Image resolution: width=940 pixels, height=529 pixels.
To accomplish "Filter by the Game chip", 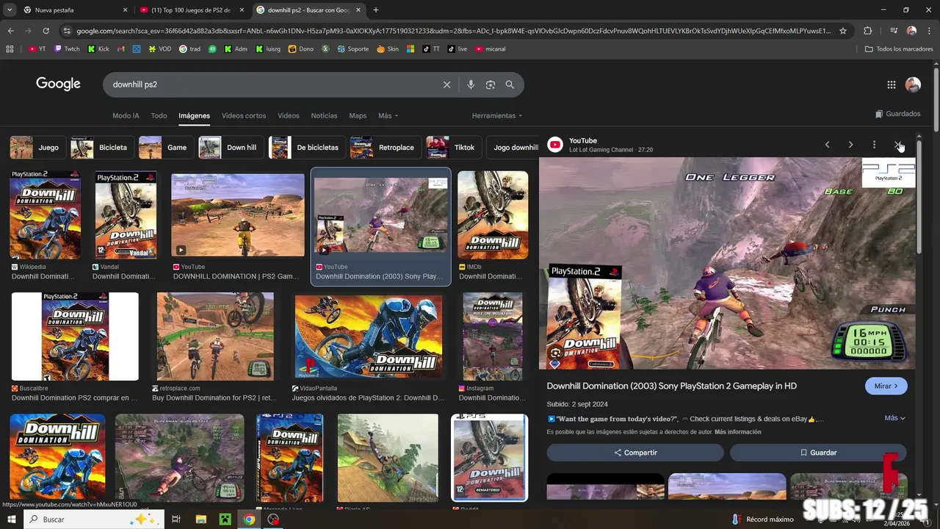I will point(165,148).
